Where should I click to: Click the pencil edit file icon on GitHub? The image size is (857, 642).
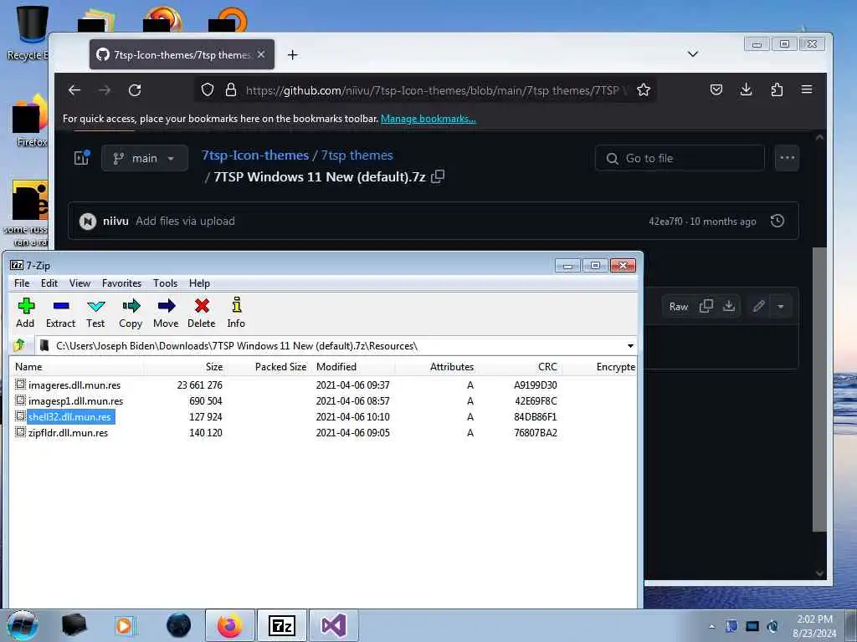[x=758, y=306]
